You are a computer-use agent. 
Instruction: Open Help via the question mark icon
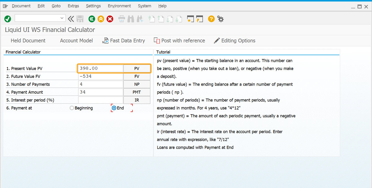pos(211,19)
